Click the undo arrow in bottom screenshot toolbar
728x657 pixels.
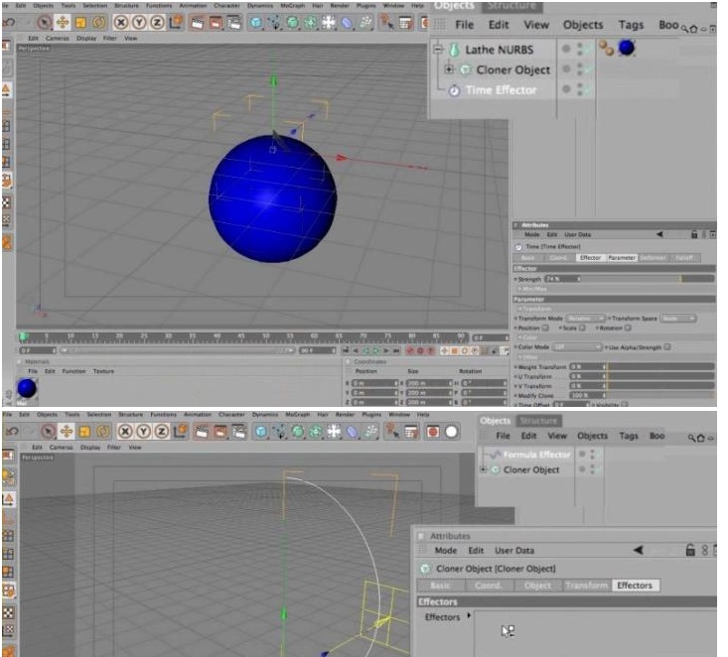12,432
